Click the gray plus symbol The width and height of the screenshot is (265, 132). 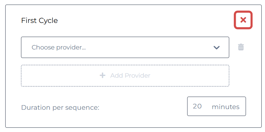pos(102,75)
